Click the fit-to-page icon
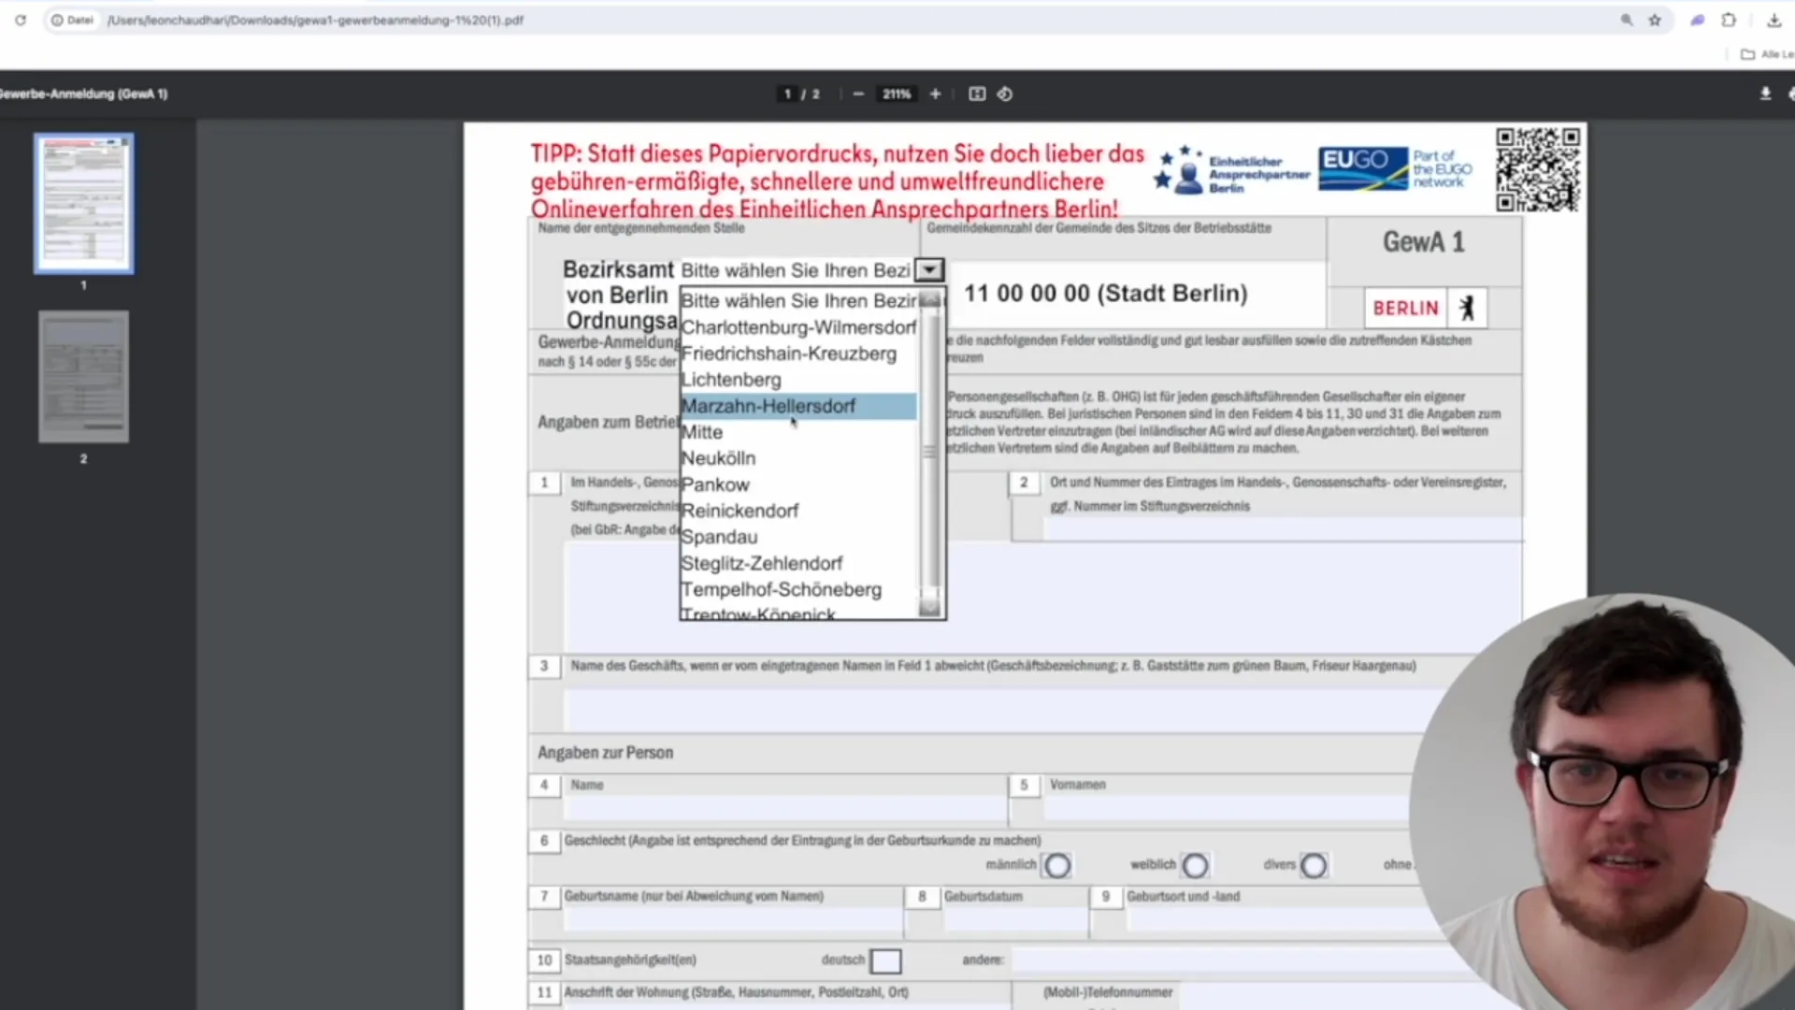The height and width of the screenshot is (1010, 1795). coord(977,94)
